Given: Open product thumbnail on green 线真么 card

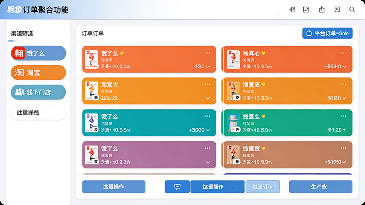Looking at the screenshot, I should [233, 123].
